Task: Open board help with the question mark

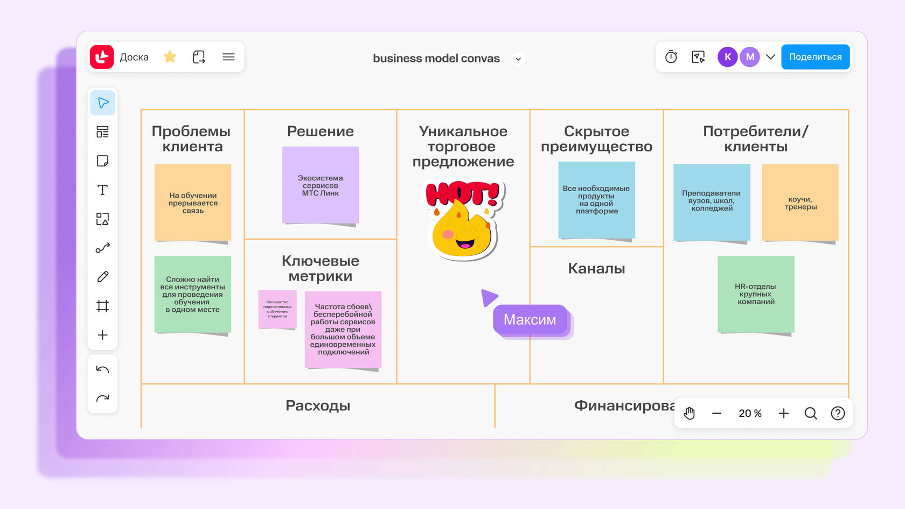Action: click(x=838, y=413)
